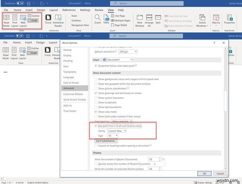Click Cancel in Word Options
Viewport: 242px width, 184px height.
[220, 174]
